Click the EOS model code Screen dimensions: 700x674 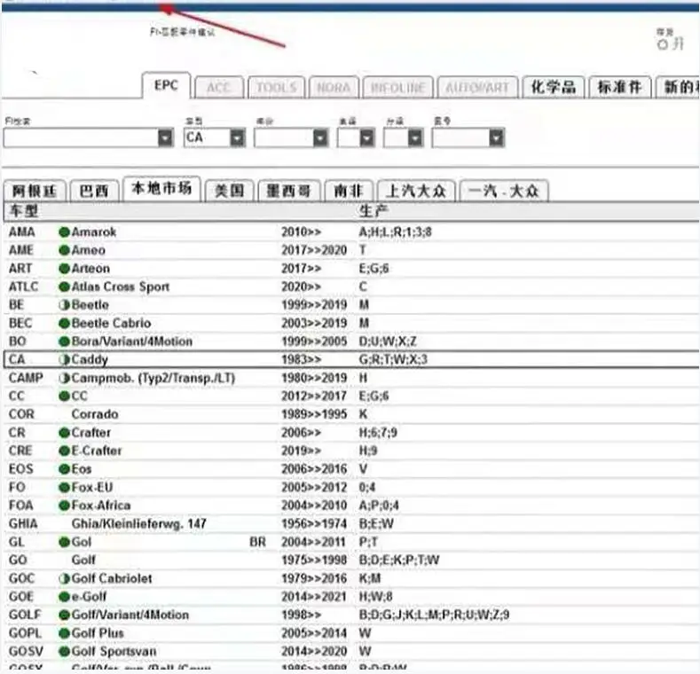(21, 469)
